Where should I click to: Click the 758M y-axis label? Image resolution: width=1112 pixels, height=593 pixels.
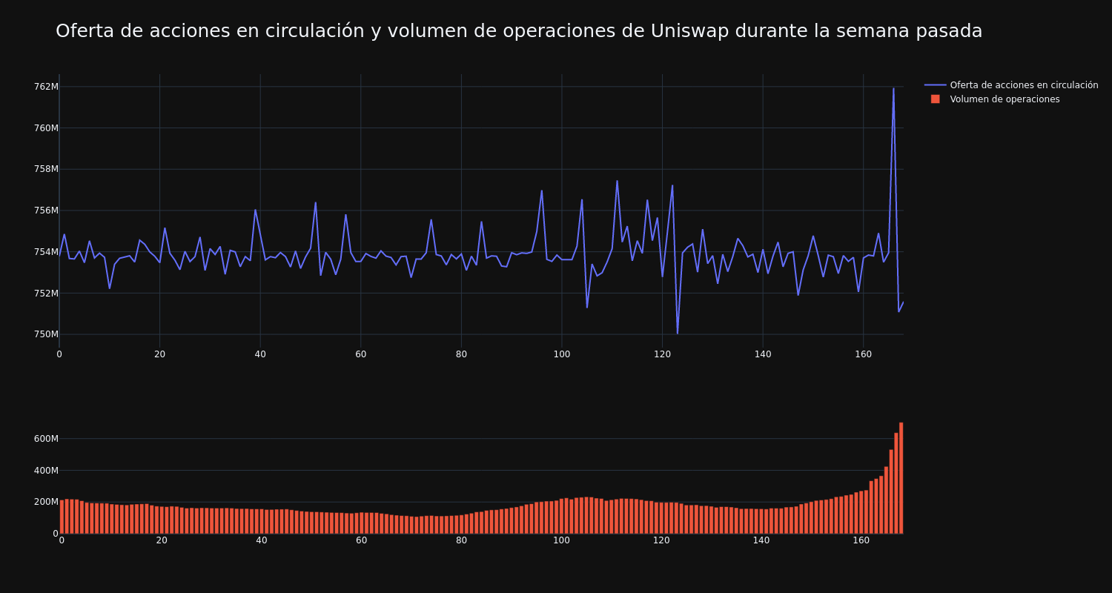46,169
